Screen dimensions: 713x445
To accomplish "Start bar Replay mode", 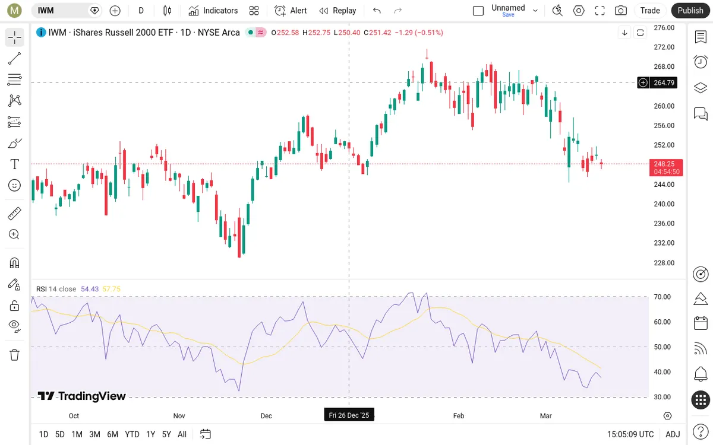I will [x=337, y=11].
